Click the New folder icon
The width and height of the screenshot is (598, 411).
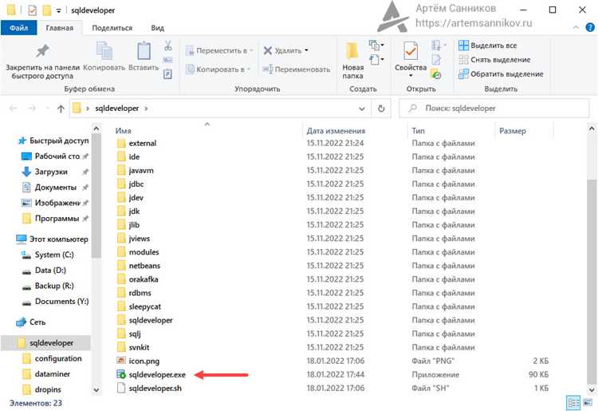[352, 51]
